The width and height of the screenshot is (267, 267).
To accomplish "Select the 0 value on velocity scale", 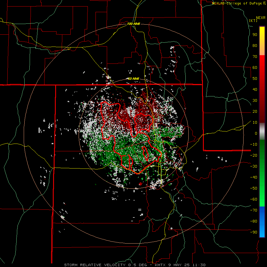I will (256, 133).
